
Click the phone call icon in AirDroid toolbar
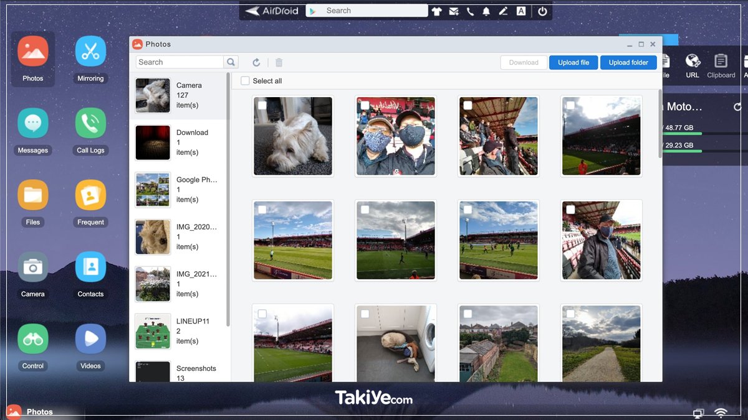coord(470,11)
